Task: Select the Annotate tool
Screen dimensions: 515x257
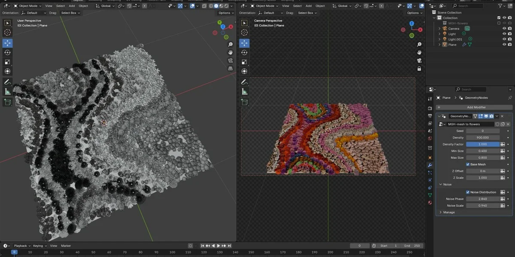Action: pyautogui.click(x=7, y=81)
